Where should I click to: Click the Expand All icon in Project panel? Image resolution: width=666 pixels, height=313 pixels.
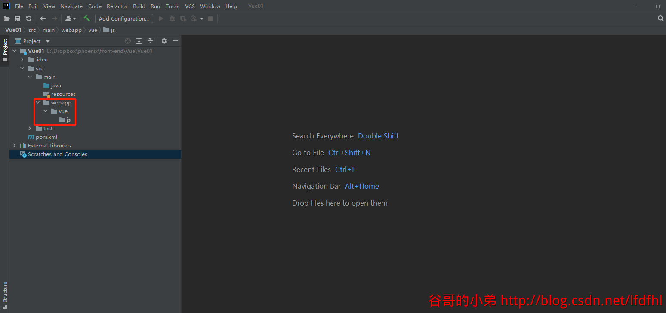click(x=139, y=41)
